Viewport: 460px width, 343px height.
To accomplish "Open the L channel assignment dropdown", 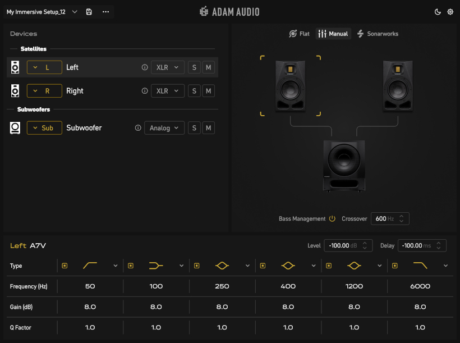I will pyautogui.click(x=44, y=67).
